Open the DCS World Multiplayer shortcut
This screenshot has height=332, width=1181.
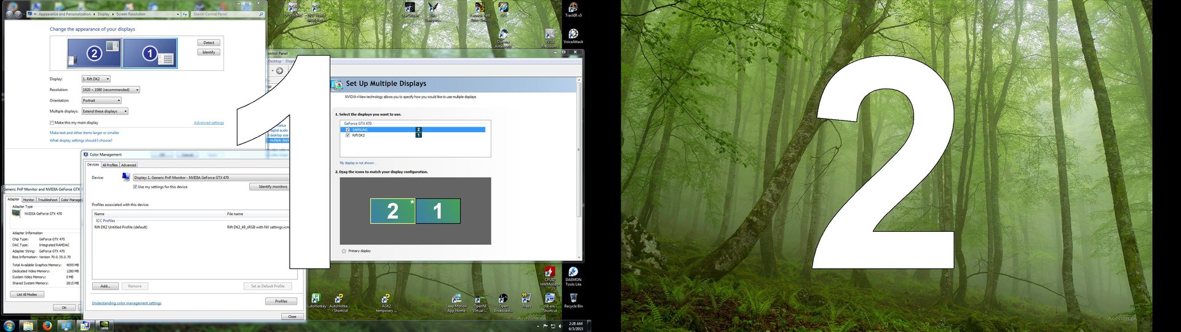[x=316, y=12]
